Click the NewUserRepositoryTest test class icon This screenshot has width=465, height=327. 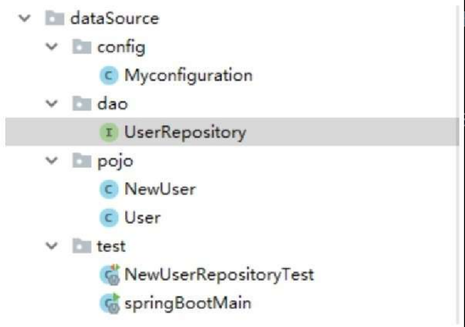110,275
